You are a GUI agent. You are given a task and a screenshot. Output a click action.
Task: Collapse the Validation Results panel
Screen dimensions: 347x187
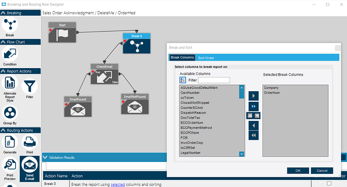tap(45, 157)
